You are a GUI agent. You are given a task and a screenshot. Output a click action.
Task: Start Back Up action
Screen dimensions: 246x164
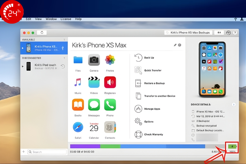144,58
